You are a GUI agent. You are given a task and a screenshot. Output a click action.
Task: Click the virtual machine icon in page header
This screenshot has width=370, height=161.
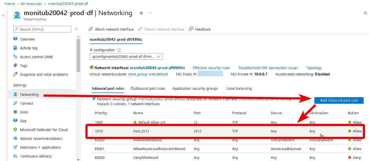coord(17,15)
